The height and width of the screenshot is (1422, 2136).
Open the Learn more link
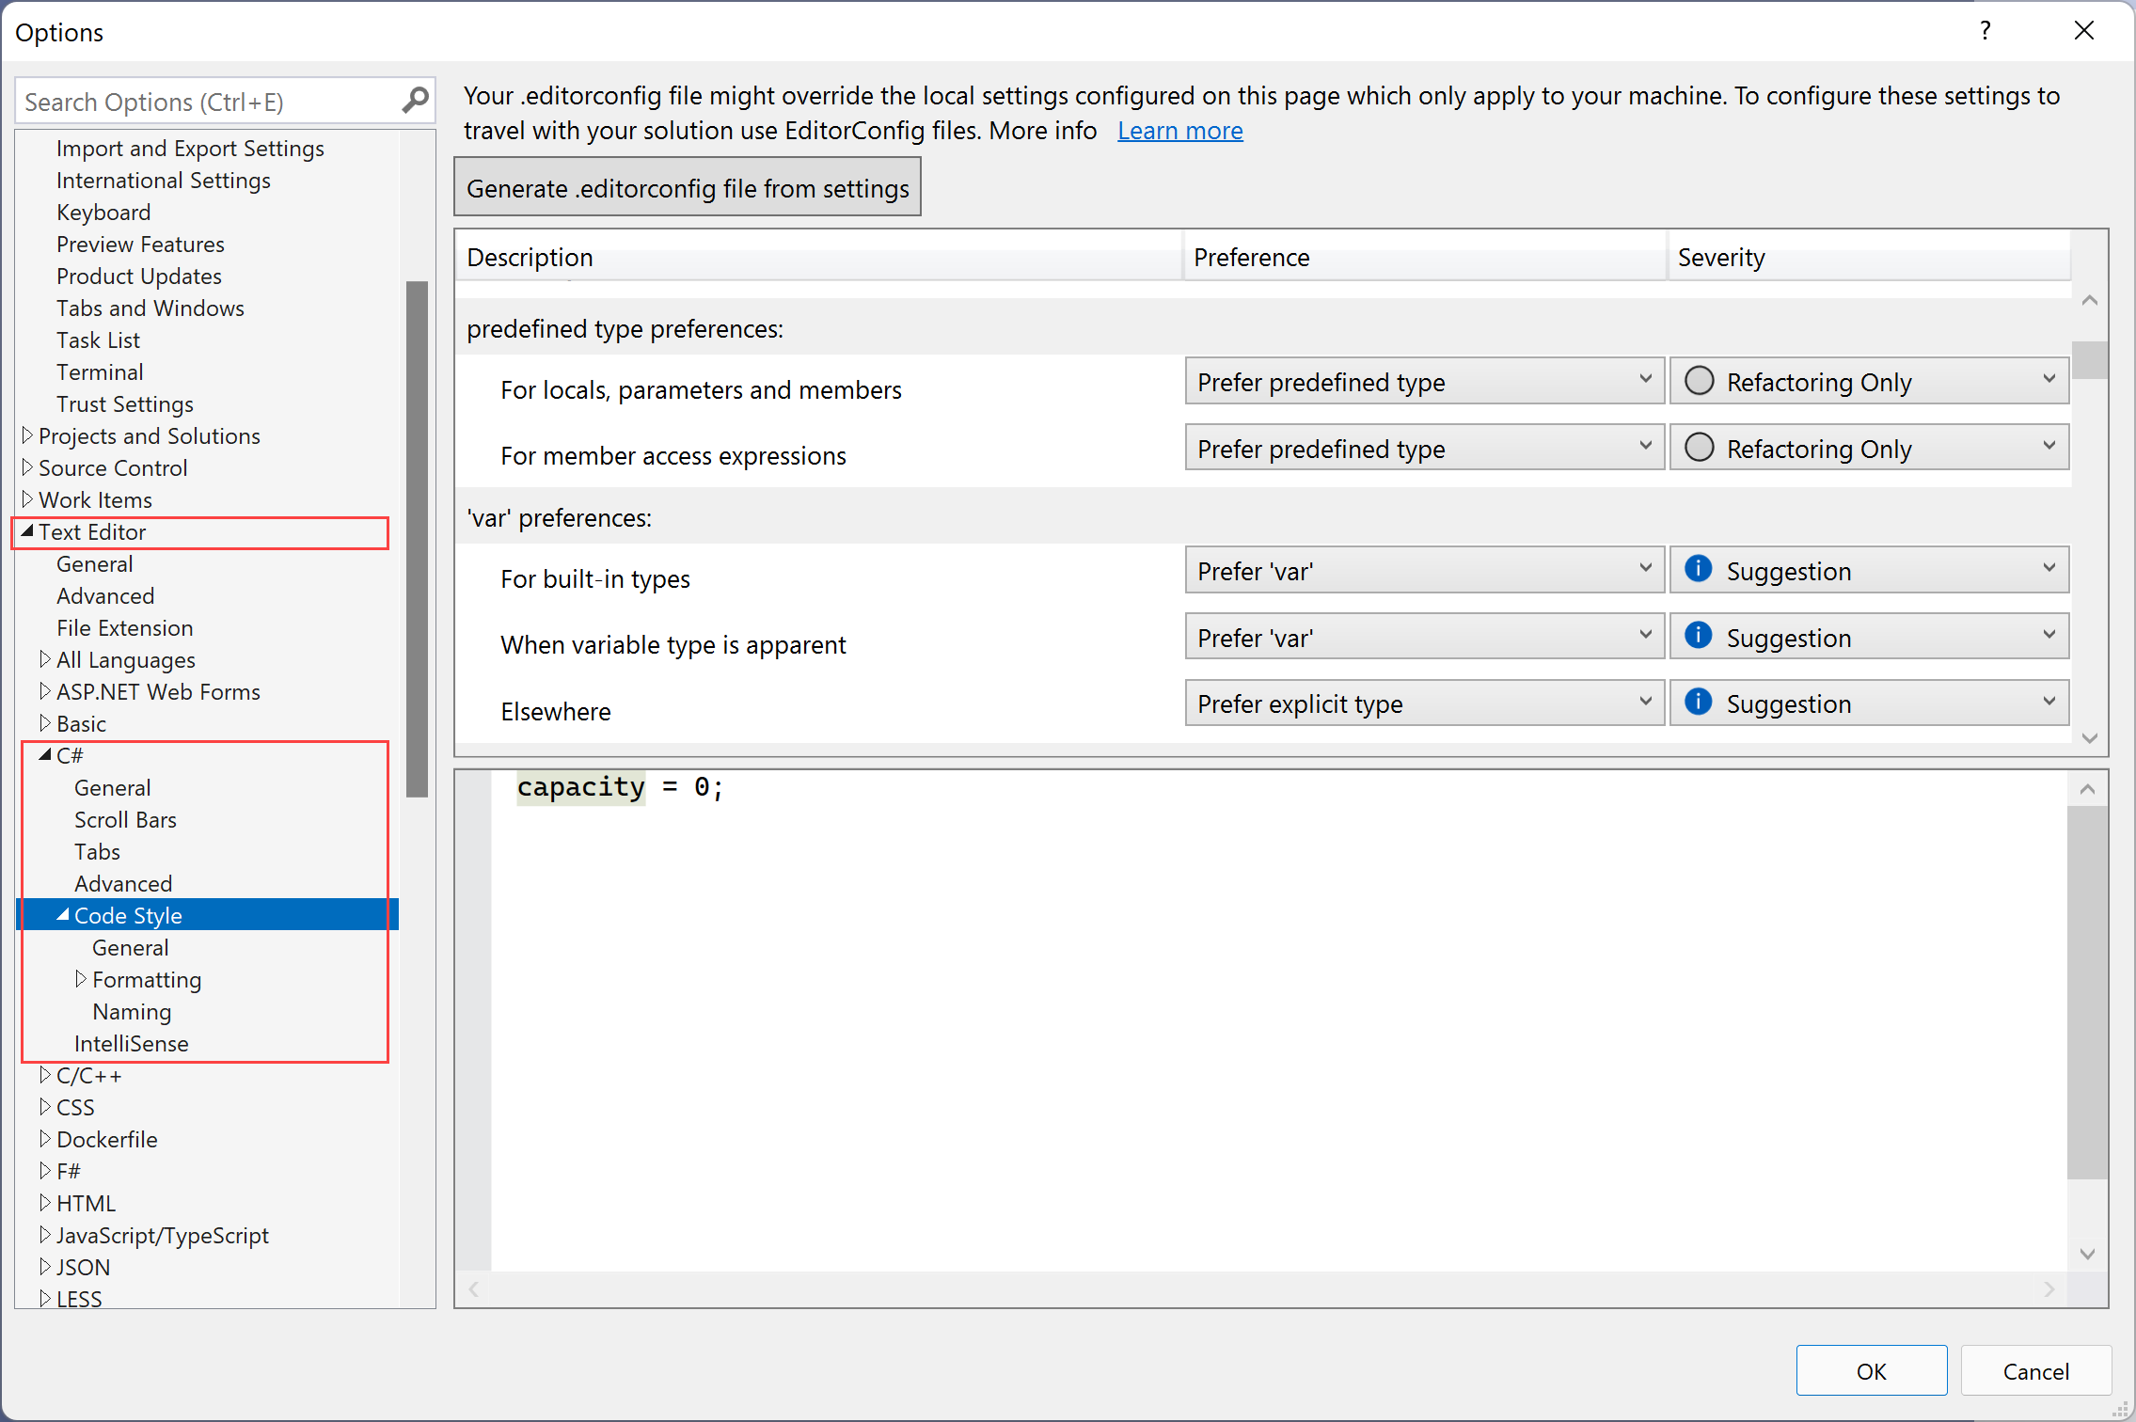1179,131
